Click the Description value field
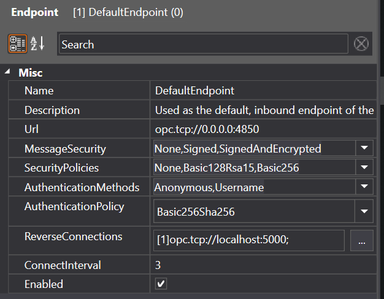This screenshot has height=299, width=384. coord(264,110)
